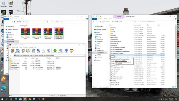Collapse the Today group in Downloads
This screenshot has width=179, height=101.
point(20,26)
